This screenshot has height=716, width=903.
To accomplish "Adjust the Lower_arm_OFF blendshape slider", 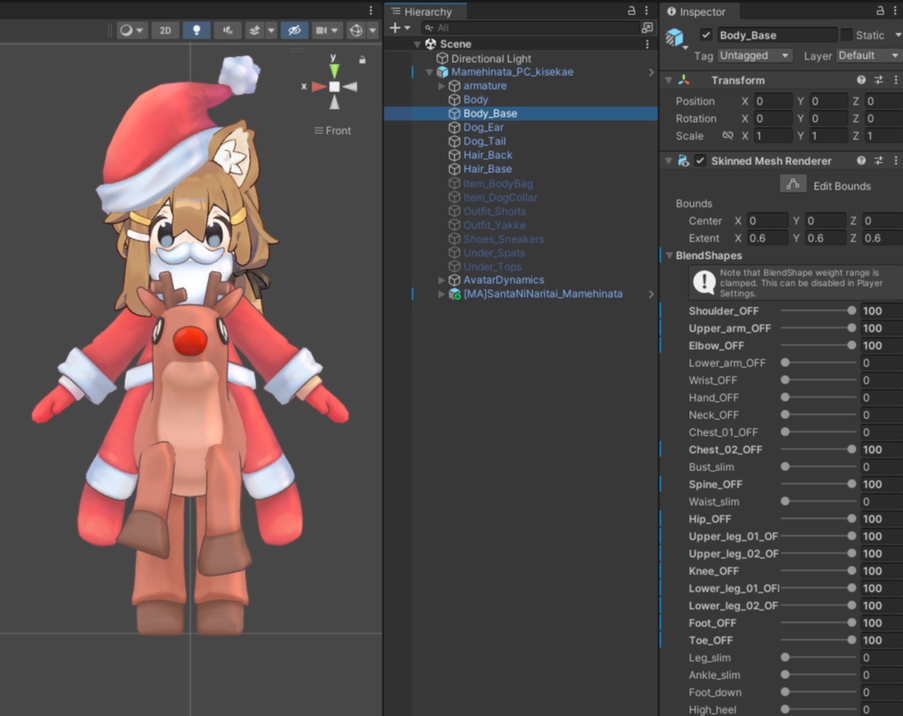I will 818,362.
